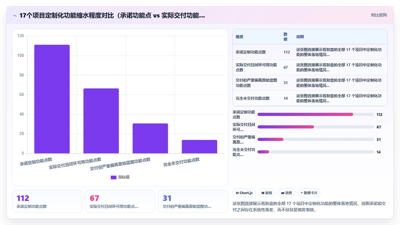This screenshot has width=400, height=225.
Task: Open the 112 承诺定制功能点数 stat card
Action: [x=47, y=201]
